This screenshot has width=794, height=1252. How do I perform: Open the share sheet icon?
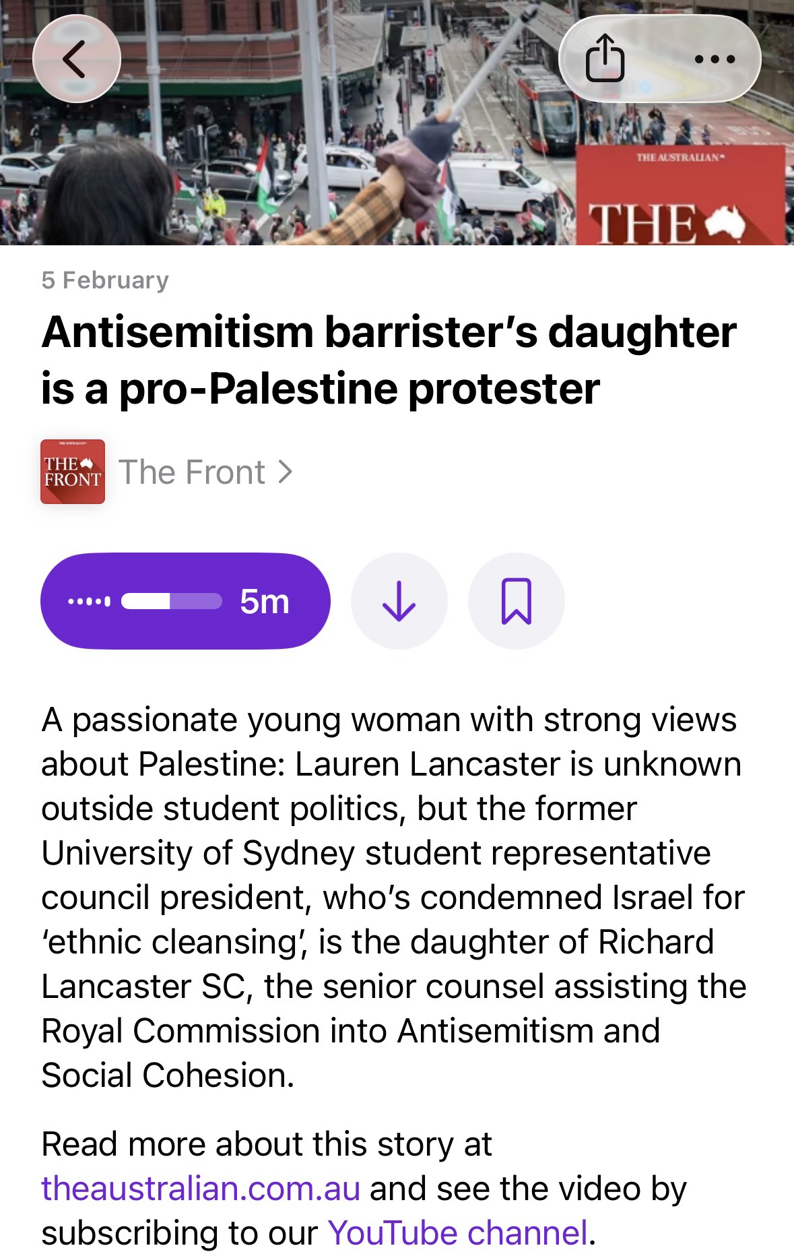[x=605, y=59]
